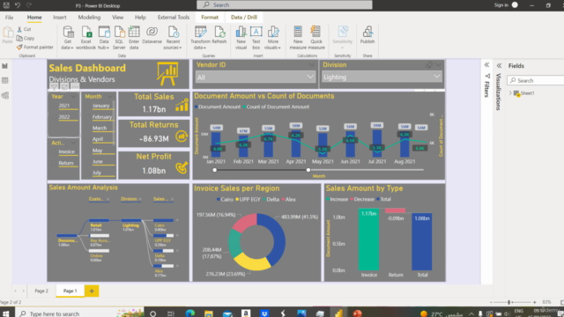This screenshot has height=317, width=564.
Task: Copy the selected item
Action: tap(26, 38)
